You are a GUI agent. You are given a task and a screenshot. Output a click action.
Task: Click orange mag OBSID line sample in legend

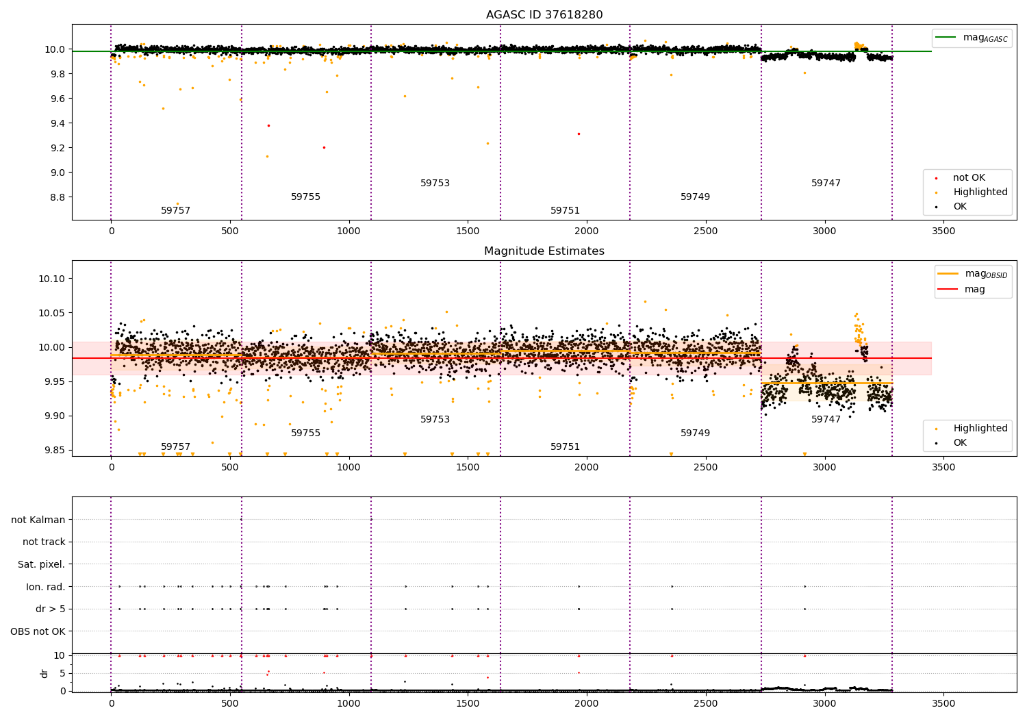tap(948, 274)
